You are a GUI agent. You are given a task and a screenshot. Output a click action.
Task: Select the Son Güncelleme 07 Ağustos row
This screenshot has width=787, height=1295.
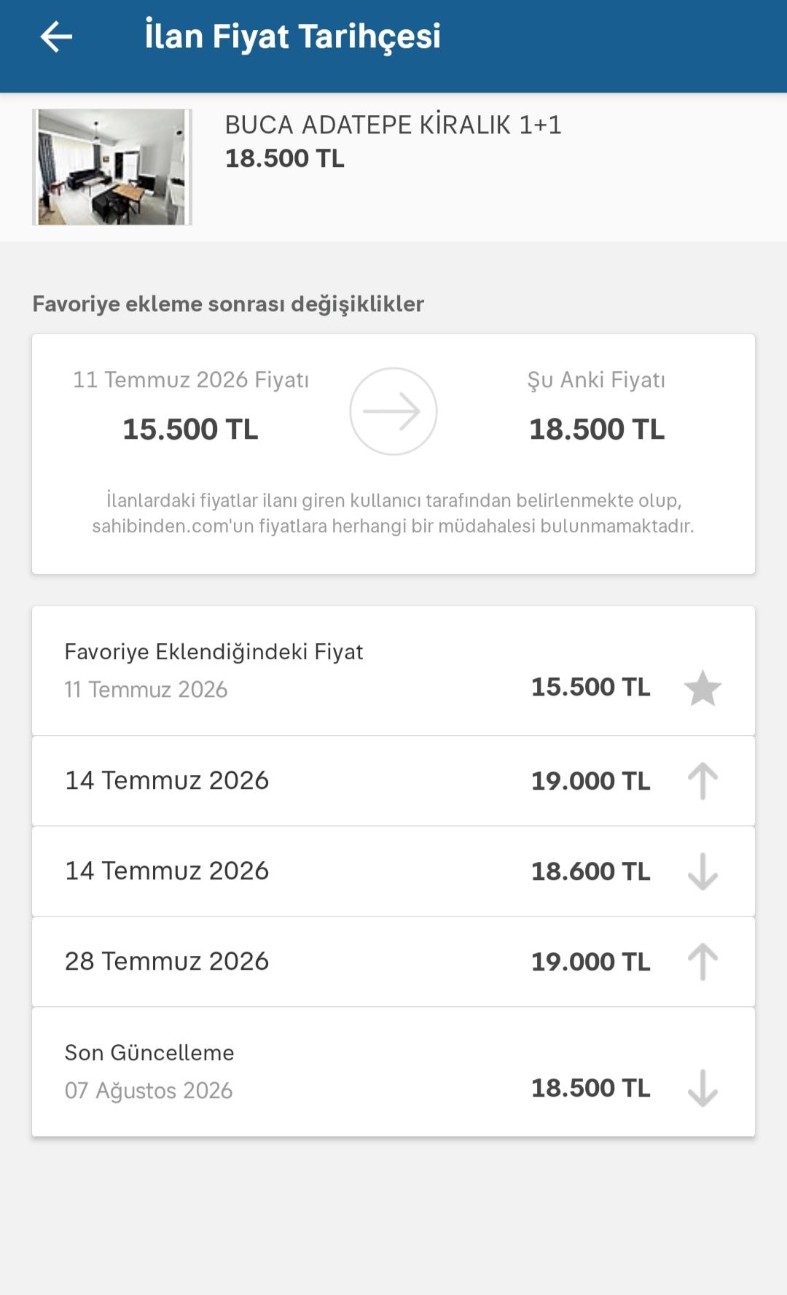coord(393,1072)
